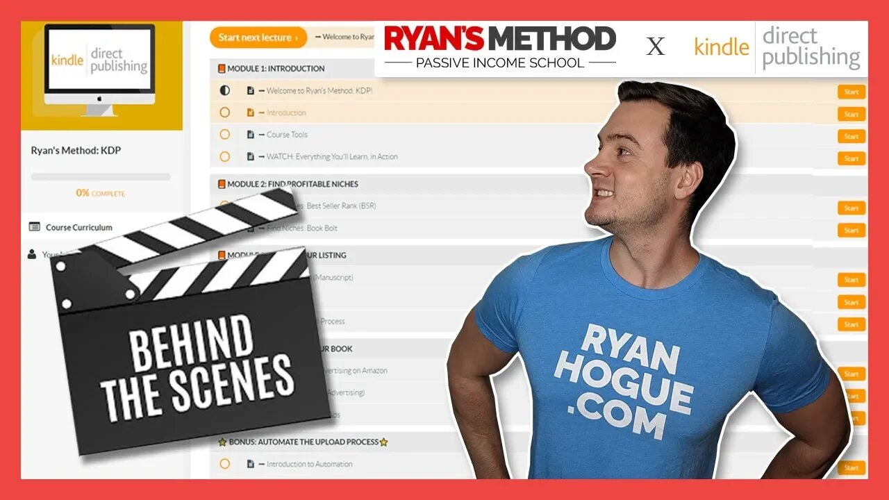Click the completion circle beside WATCH: Everything You'll Learn
Image resolution: width=889 pixels, height=500 pixels.
[224, 157]
